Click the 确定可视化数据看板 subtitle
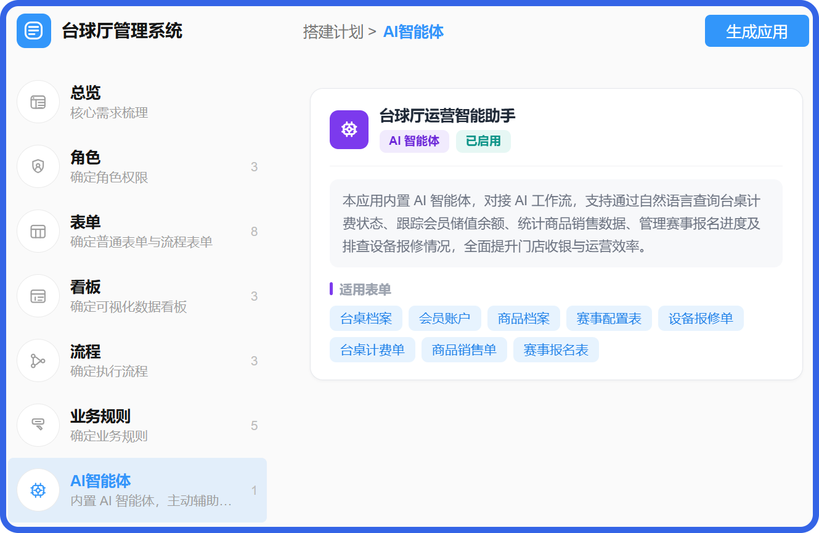Screen dimensions: 819x533 coord(129,307)
